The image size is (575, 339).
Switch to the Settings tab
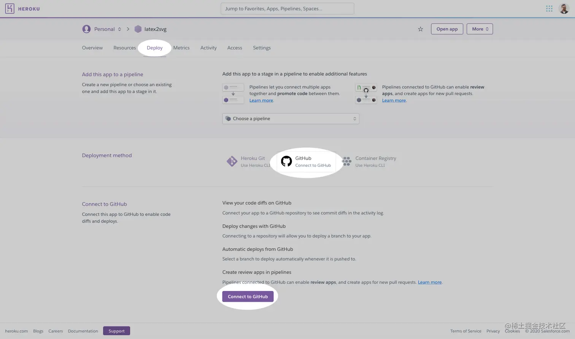[262, 48]
